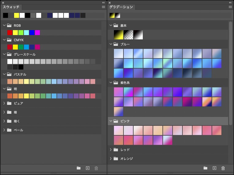Click the 明 folder icon
Image resolution: width=234 pixels, height=175 pixels.
coord(9,89)
